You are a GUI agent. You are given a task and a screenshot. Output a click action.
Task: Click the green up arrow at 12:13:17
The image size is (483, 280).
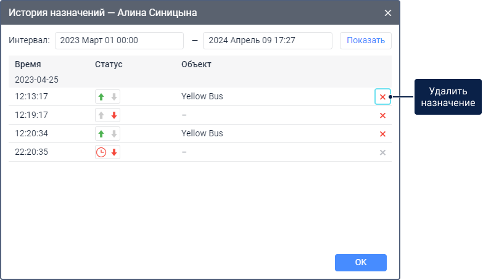(102, 97)
